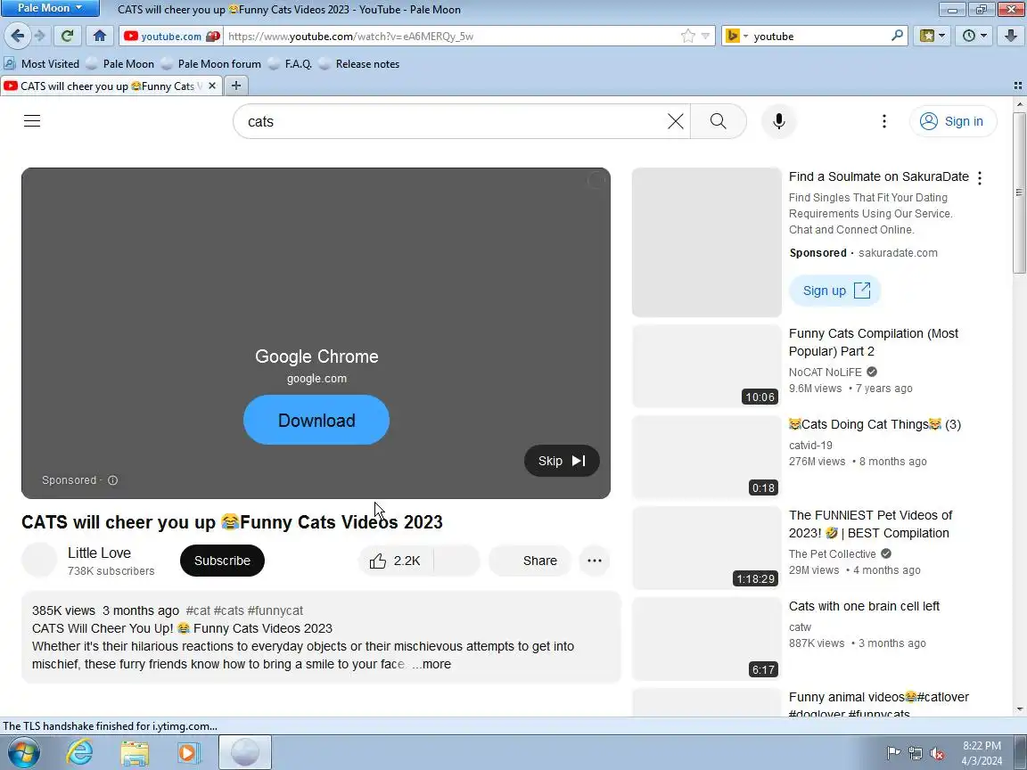The height and width of the screenshot is (770, 1027).
Task: Open the 0:18 video thumbnail
Action: point(707,457)
